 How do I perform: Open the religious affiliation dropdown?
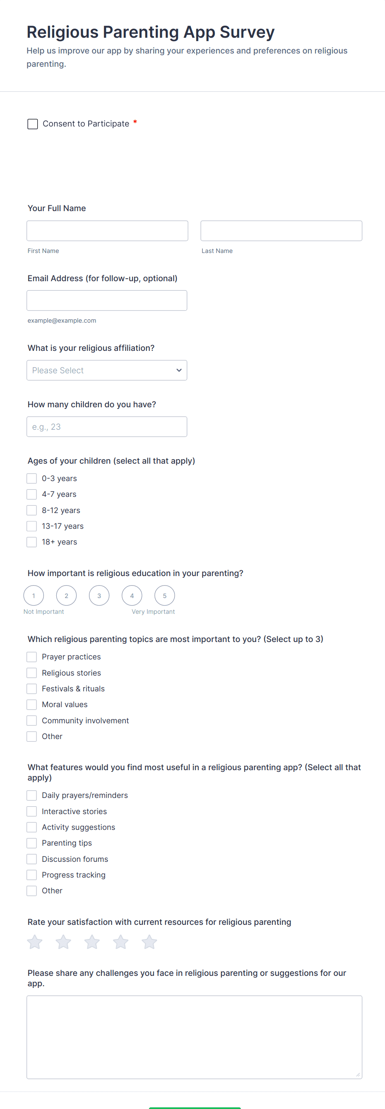106,370
